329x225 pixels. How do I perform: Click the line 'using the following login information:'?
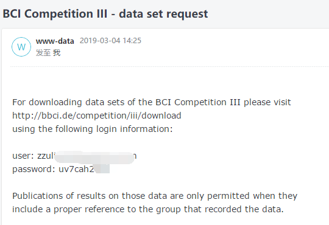coord(93,129)
